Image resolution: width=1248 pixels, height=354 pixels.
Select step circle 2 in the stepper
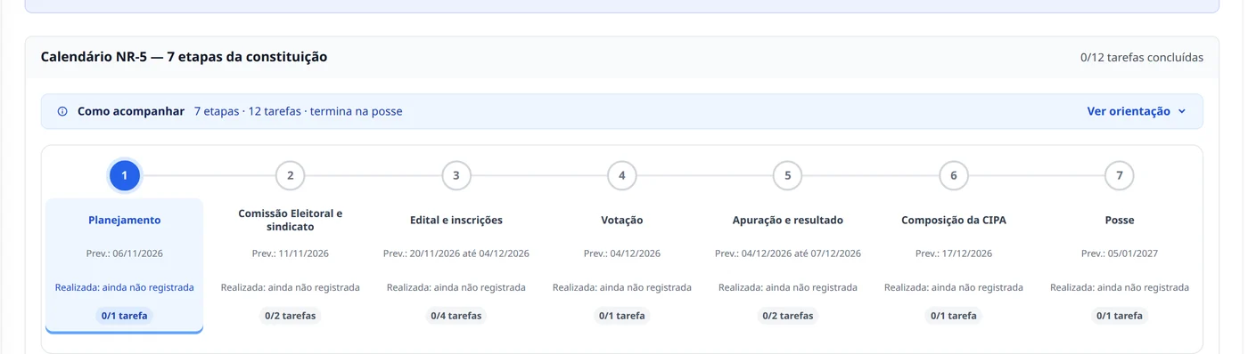coord(291,175)
